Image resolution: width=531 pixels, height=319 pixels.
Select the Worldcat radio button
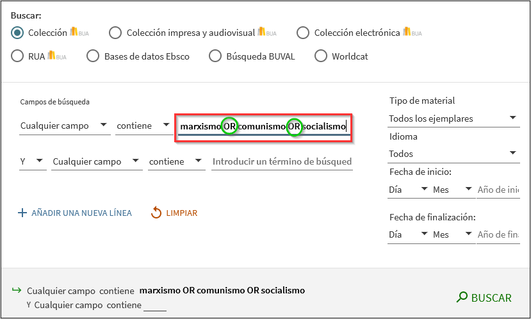pyautogui.click(x=320, y=56)
